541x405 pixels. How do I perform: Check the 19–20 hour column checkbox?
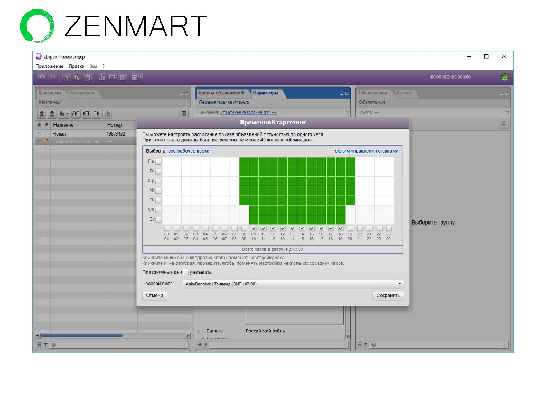(350, 228)
